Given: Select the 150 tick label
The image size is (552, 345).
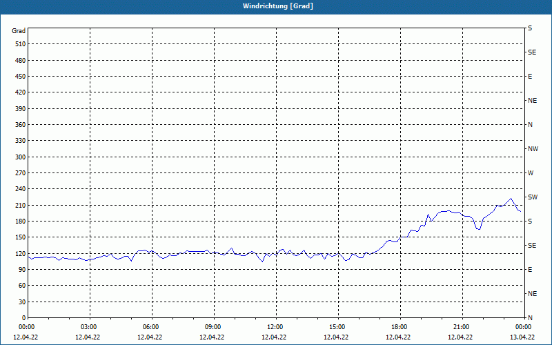Looking at the screenshot, I should coord(21,237).
